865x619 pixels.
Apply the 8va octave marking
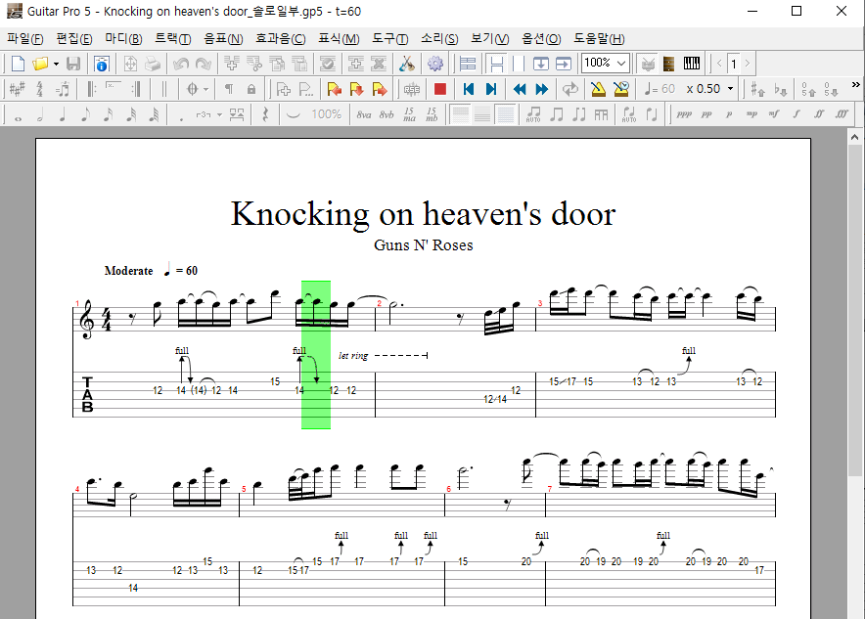coord(364,114)
